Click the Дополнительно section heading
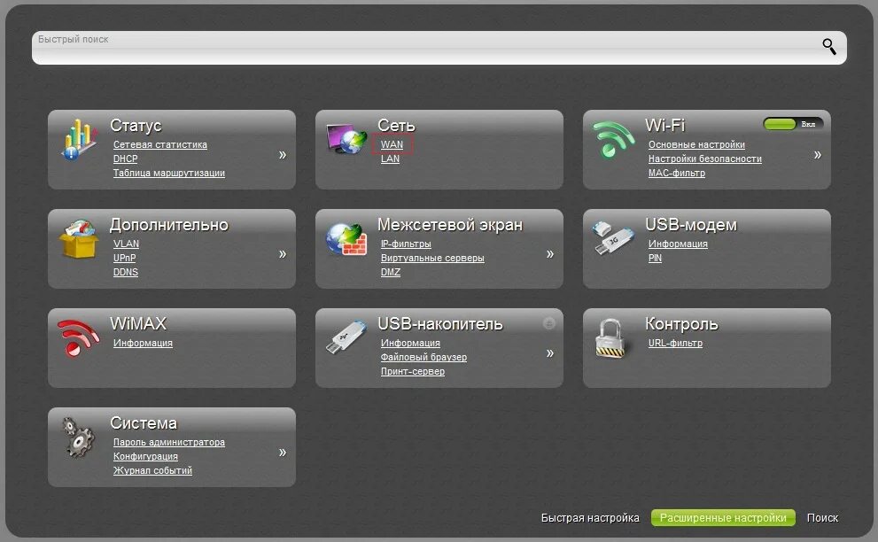This screenshot has width=878, height=542. point(169,225)
